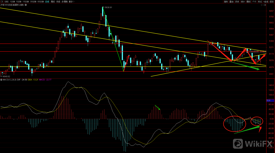
Task: Switch to the 分时 intraday tab
Action: (x=6, y=2)
